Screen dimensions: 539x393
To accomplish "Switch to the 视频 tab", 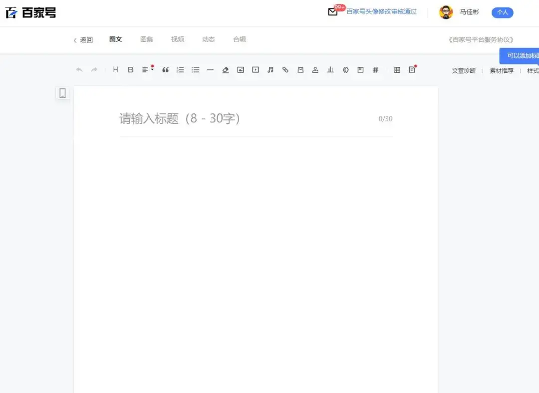I will pyautogui.click(x=177, y=39).
